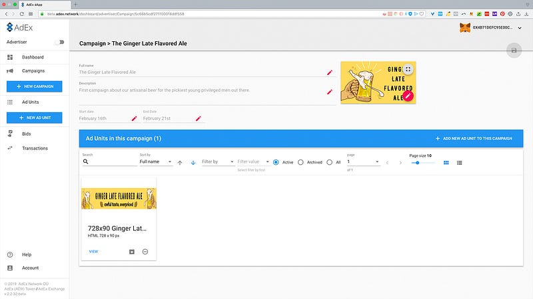Add new ad unit to this campaign
Viewport: 533px width, 299px height.
click(474, 138)
